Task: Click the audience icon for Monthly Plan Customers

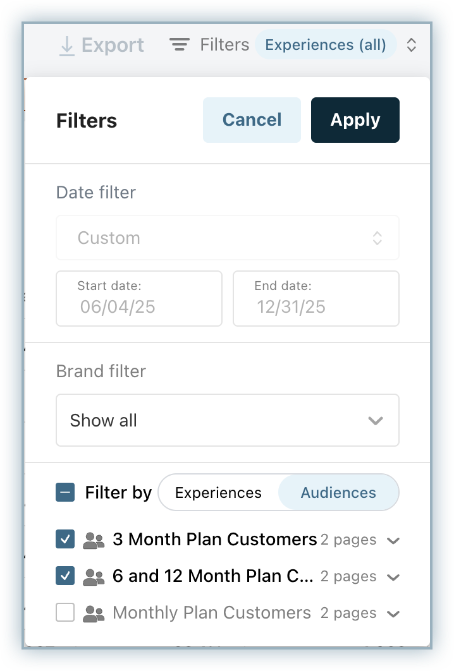Action: (94, 614)
